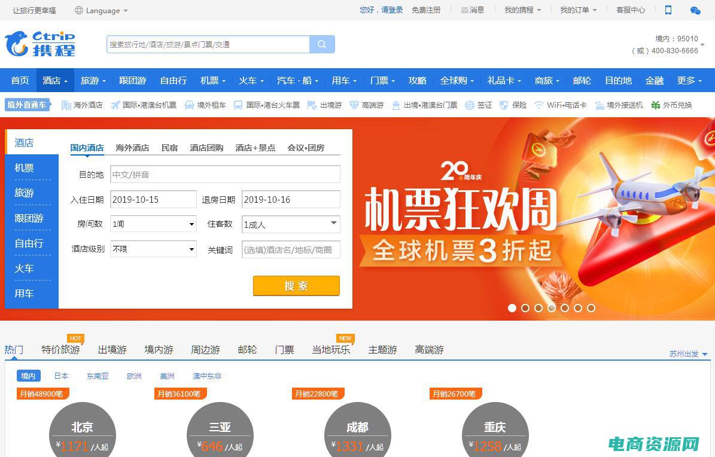Open the 住客数 guest count dropdown
Screen dimensions: 715x457
pos(291,224)
